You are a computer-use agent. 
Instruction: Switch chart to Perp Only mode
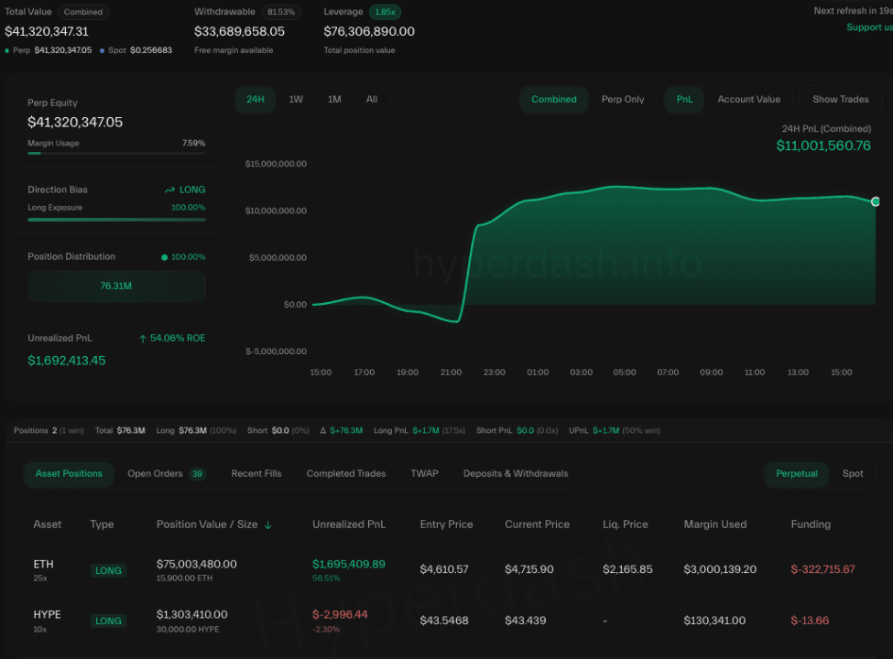coord(623,100)
